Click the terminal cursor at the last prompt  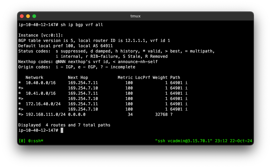62,130
